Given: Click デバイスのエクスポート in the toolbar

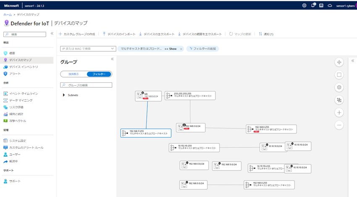Looking at the screenshot, I should 157,34.
